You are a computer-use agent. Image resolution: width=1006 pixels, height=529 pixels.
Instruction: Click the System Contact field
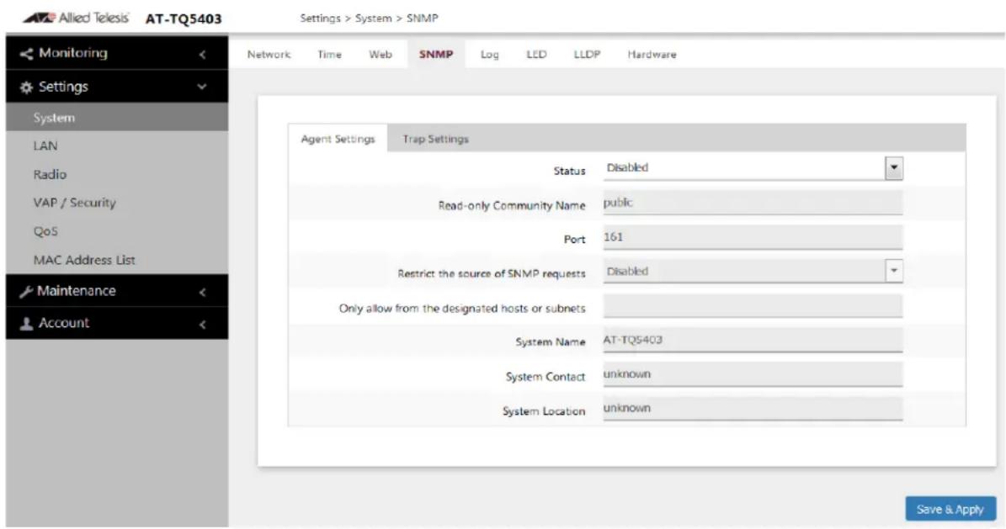753,374
